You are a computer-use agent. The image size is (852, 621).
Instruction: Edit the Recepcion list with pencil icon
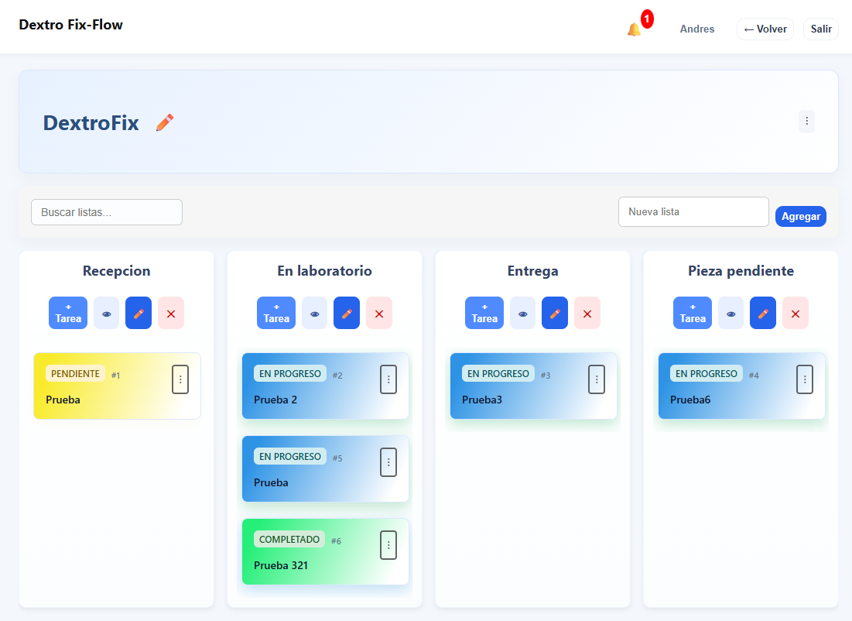point(139,314)
